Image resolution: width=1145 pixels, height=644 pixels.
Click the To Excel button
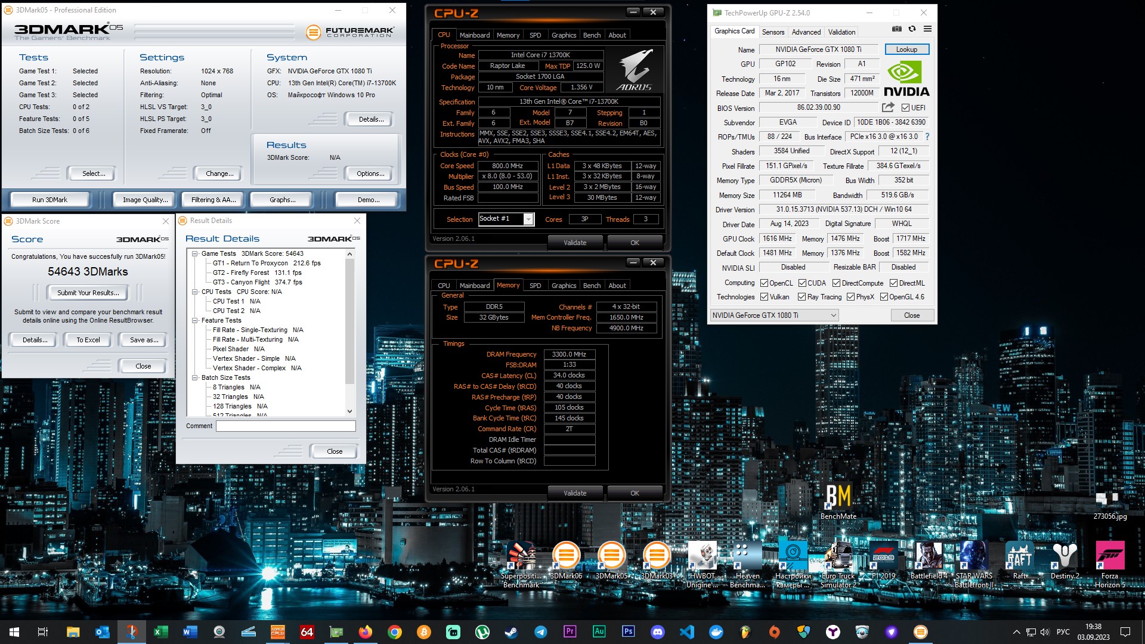[88, 340]
